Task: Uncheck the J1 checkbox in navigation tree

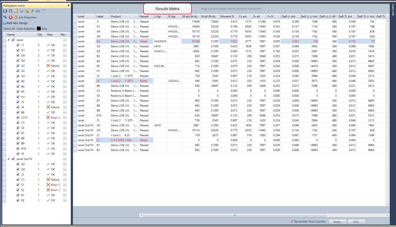Action: point(18,45)
